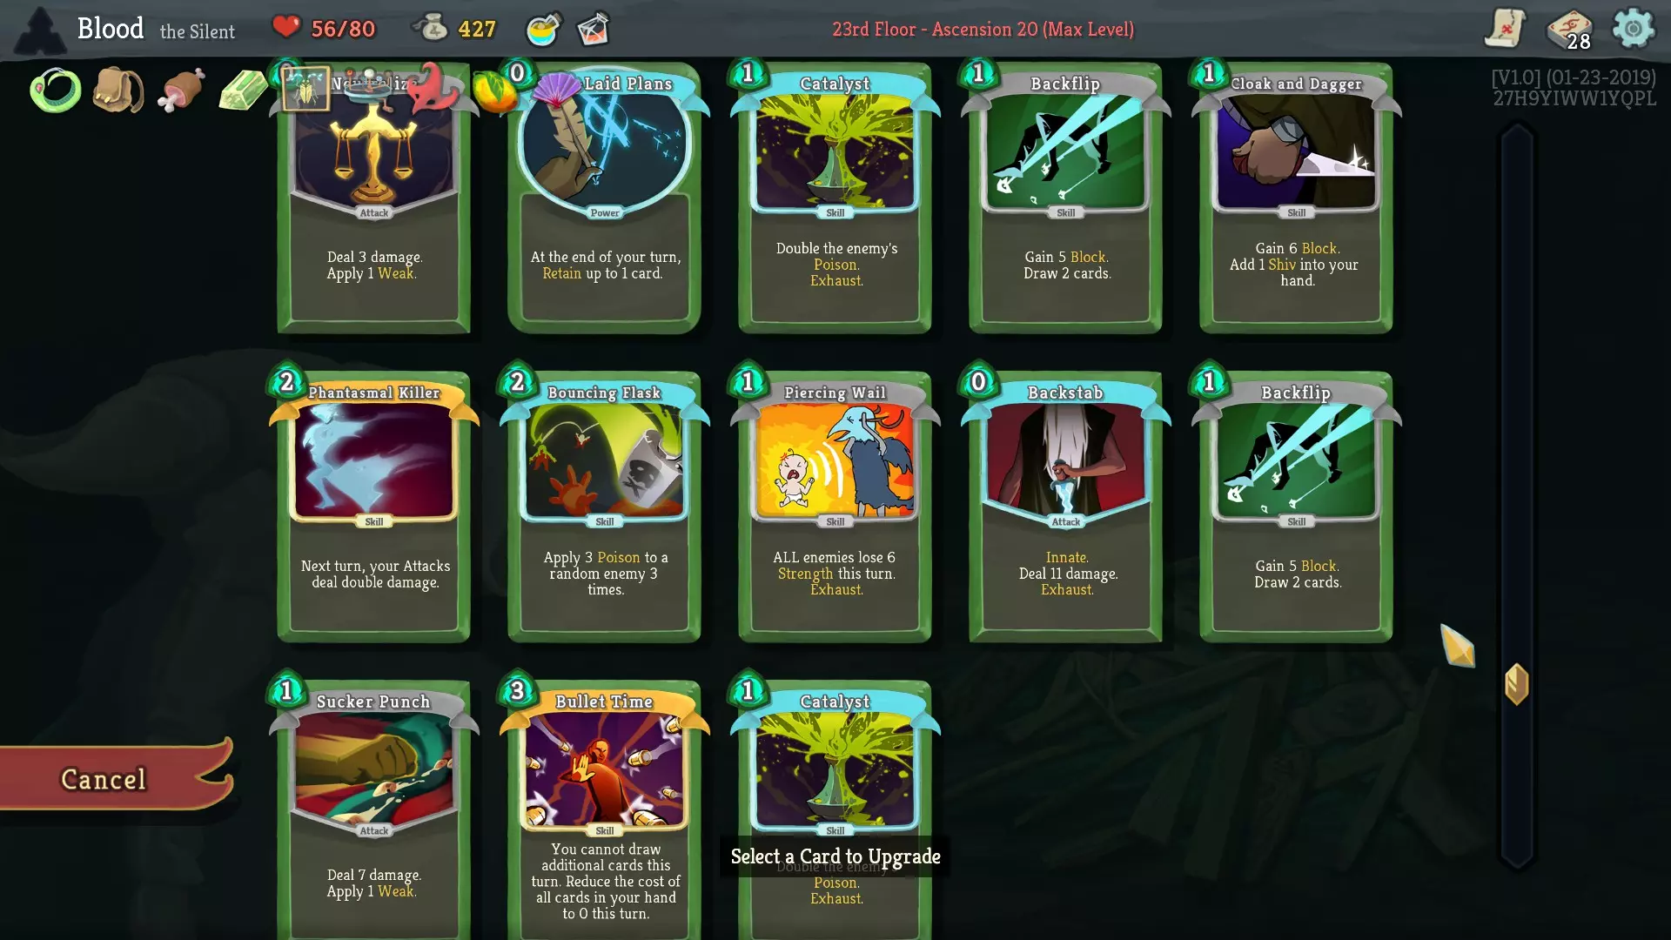Select the first potion slot icon
The width and height of the screenshot is (1671, 940).
point(545,29)
